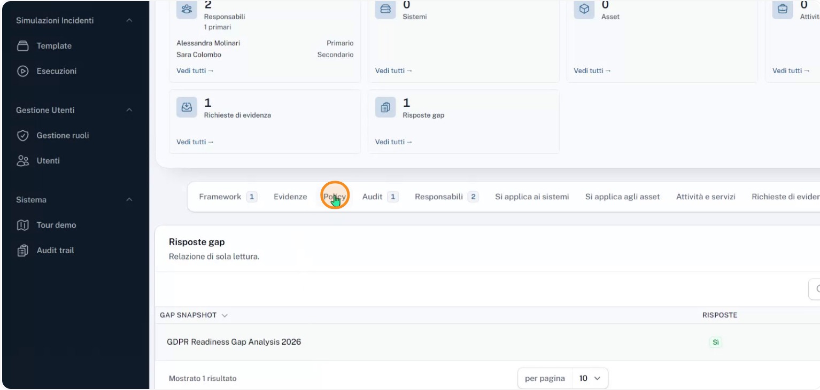Click the Relazione di sola lettura subtitle
Image resolution: width=820 pixels, height=390 pixels.
click(x=214, y=256)
